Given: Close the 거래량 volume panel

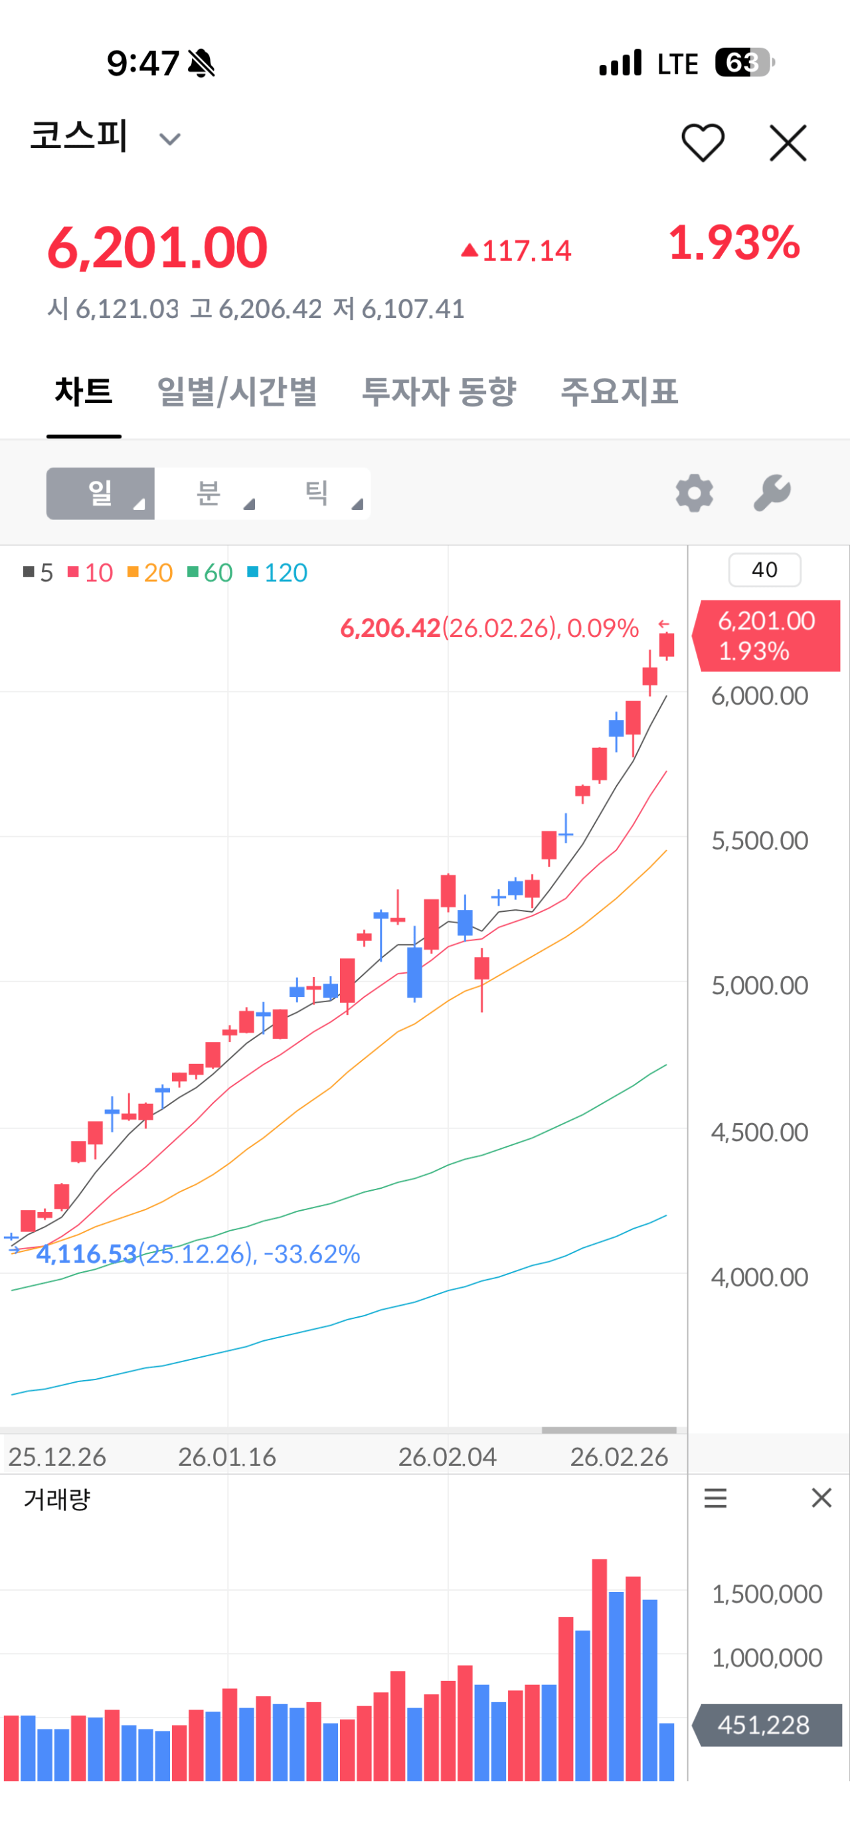Looking at the screenshot, I should tap(821, 1498).
